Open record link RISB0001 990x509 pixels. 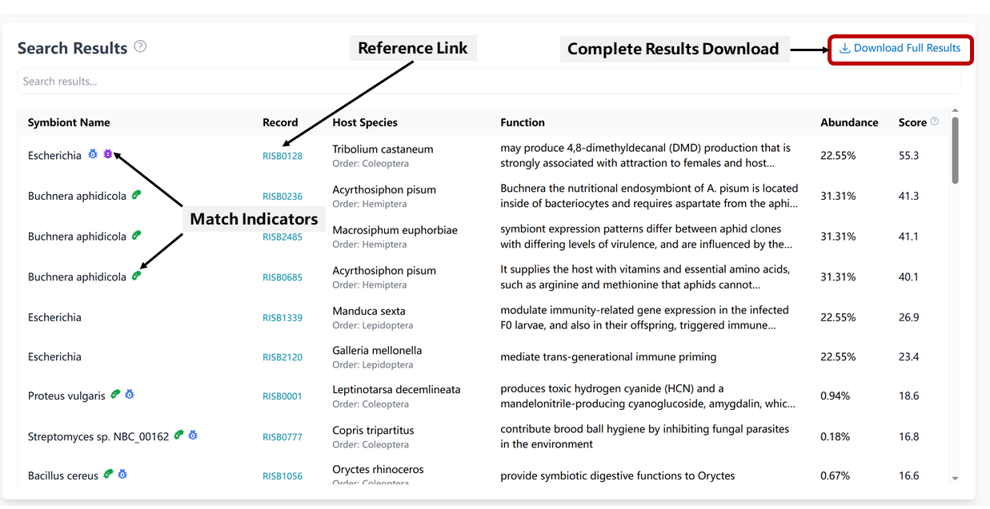point(283,396)
